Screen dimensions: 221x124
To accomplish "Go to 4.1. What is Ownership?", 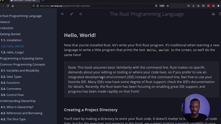I will pyautogui.click(x=17, y=107).
